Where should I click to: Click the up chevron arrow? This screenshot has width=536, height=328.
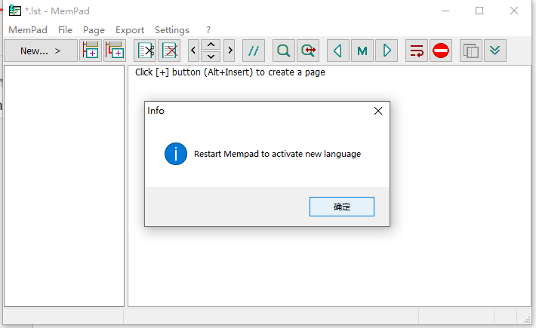point(211,44)
